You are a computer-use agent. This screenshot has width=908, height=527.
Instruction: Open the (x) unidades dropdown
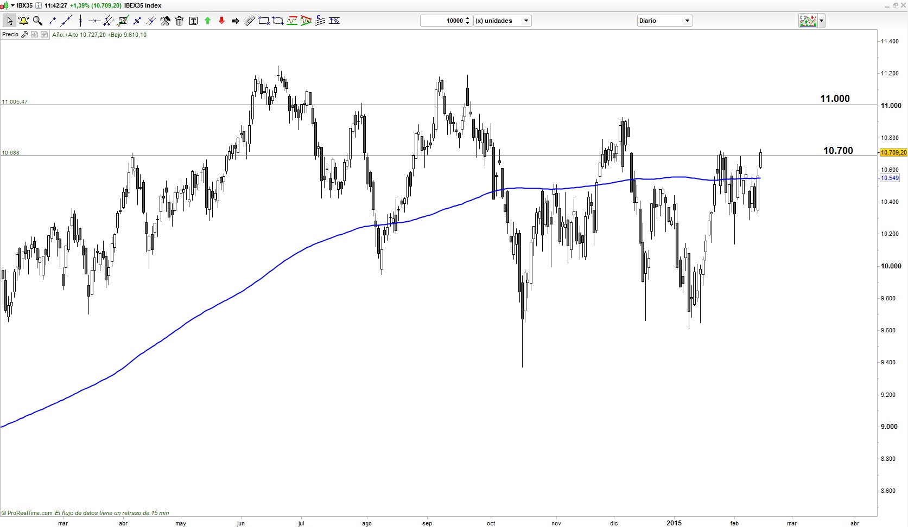[x=503, y=21]
